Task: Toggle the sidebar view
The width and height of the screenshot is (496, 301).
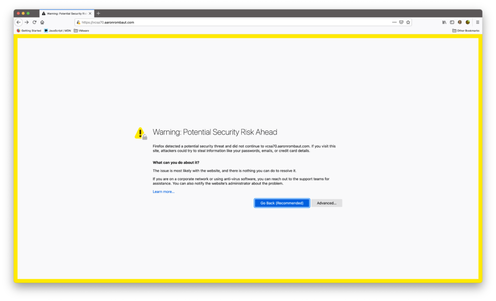Action: (452, 22)
